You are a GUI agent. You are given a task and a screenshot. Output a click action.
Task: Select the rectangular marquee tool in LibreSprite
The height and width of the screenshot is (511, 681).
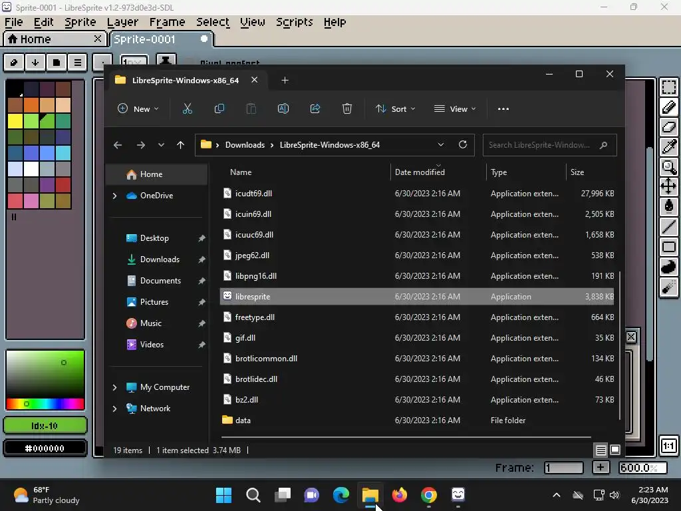pos(669,87)
